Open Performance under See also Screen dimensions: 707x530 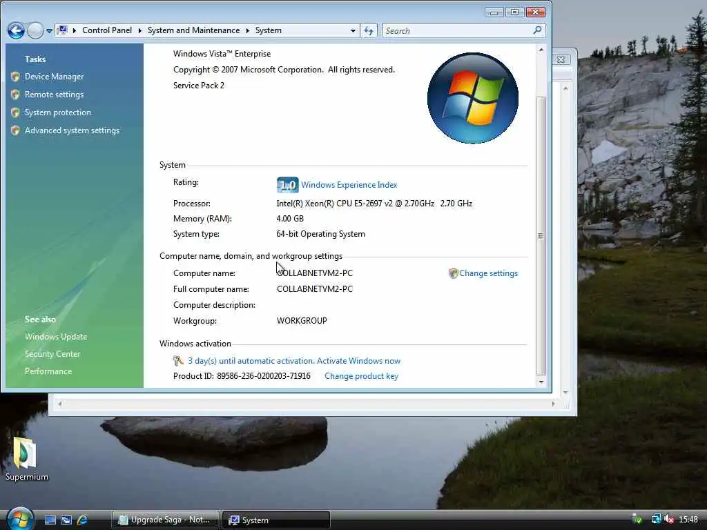click(48, 371)
